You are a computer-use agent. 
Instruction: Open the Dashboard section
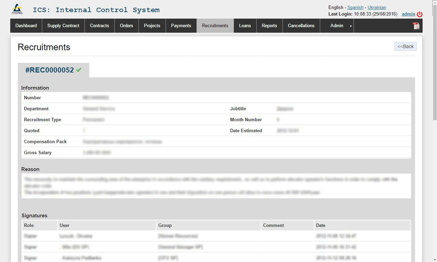[x=25, y=26]
